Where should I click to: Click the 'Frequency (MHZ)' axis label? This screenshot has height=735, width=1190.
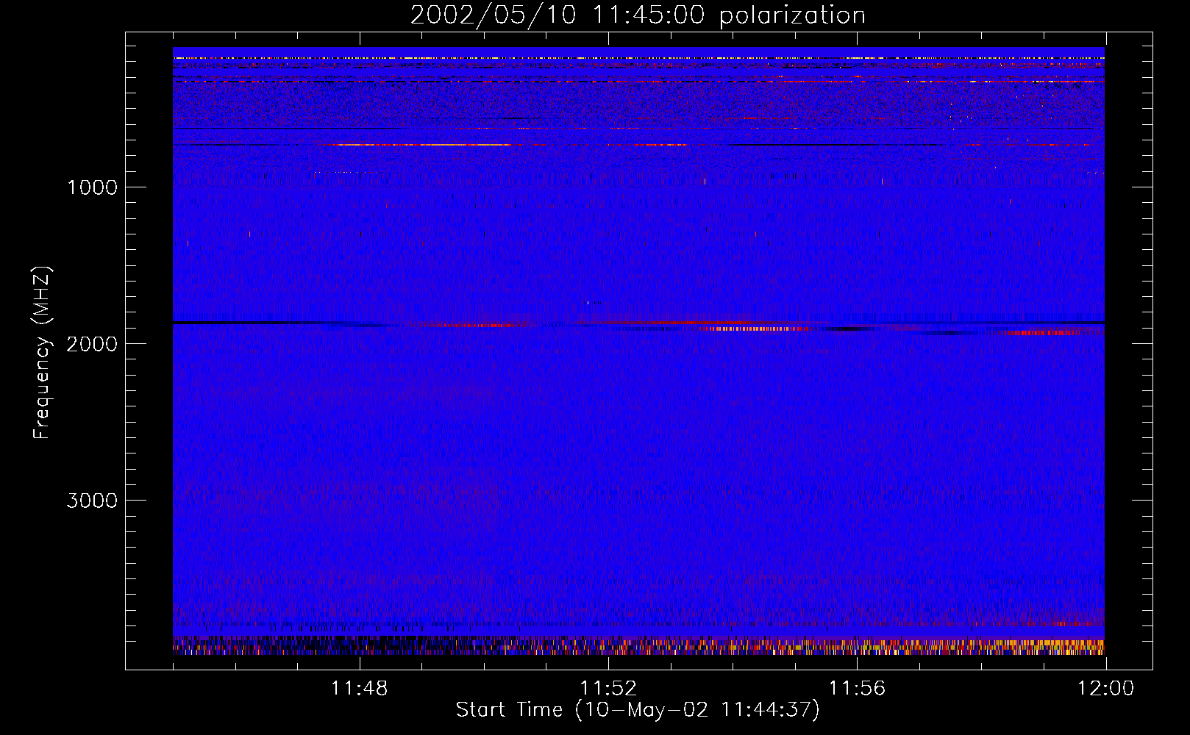(x=41, y=353)
